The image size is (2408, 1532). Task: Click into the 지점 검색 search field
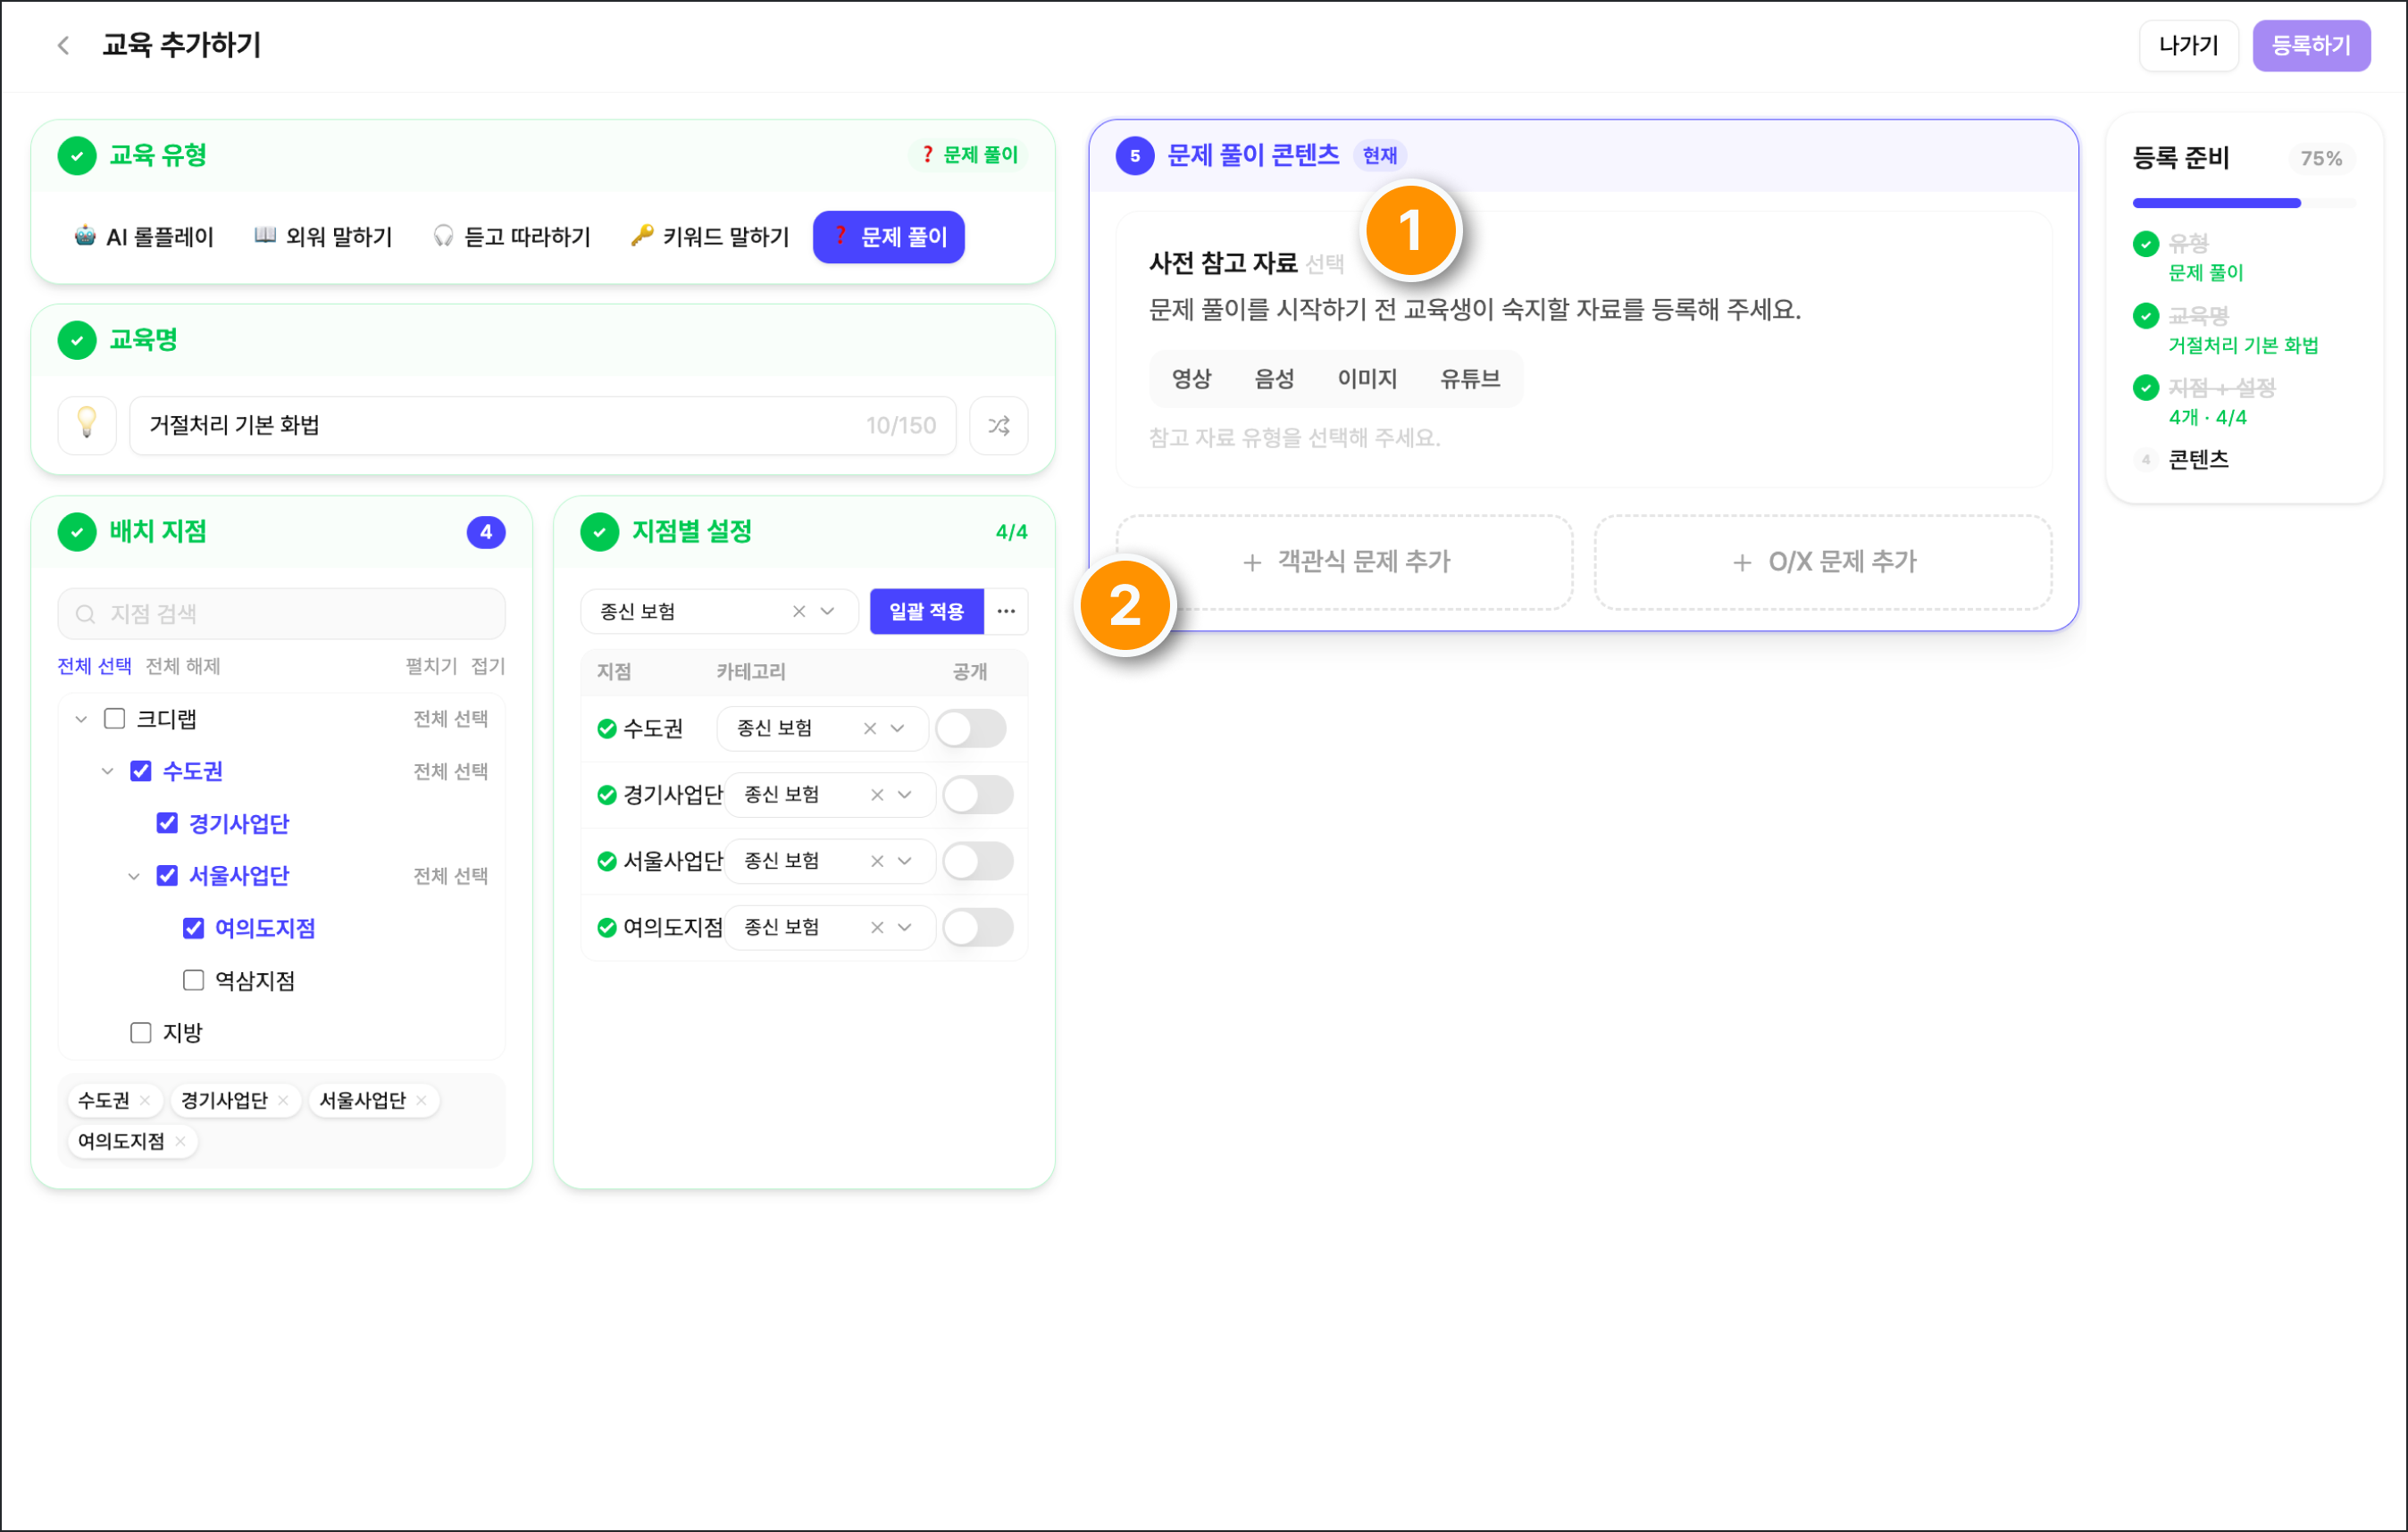point(281,613)
